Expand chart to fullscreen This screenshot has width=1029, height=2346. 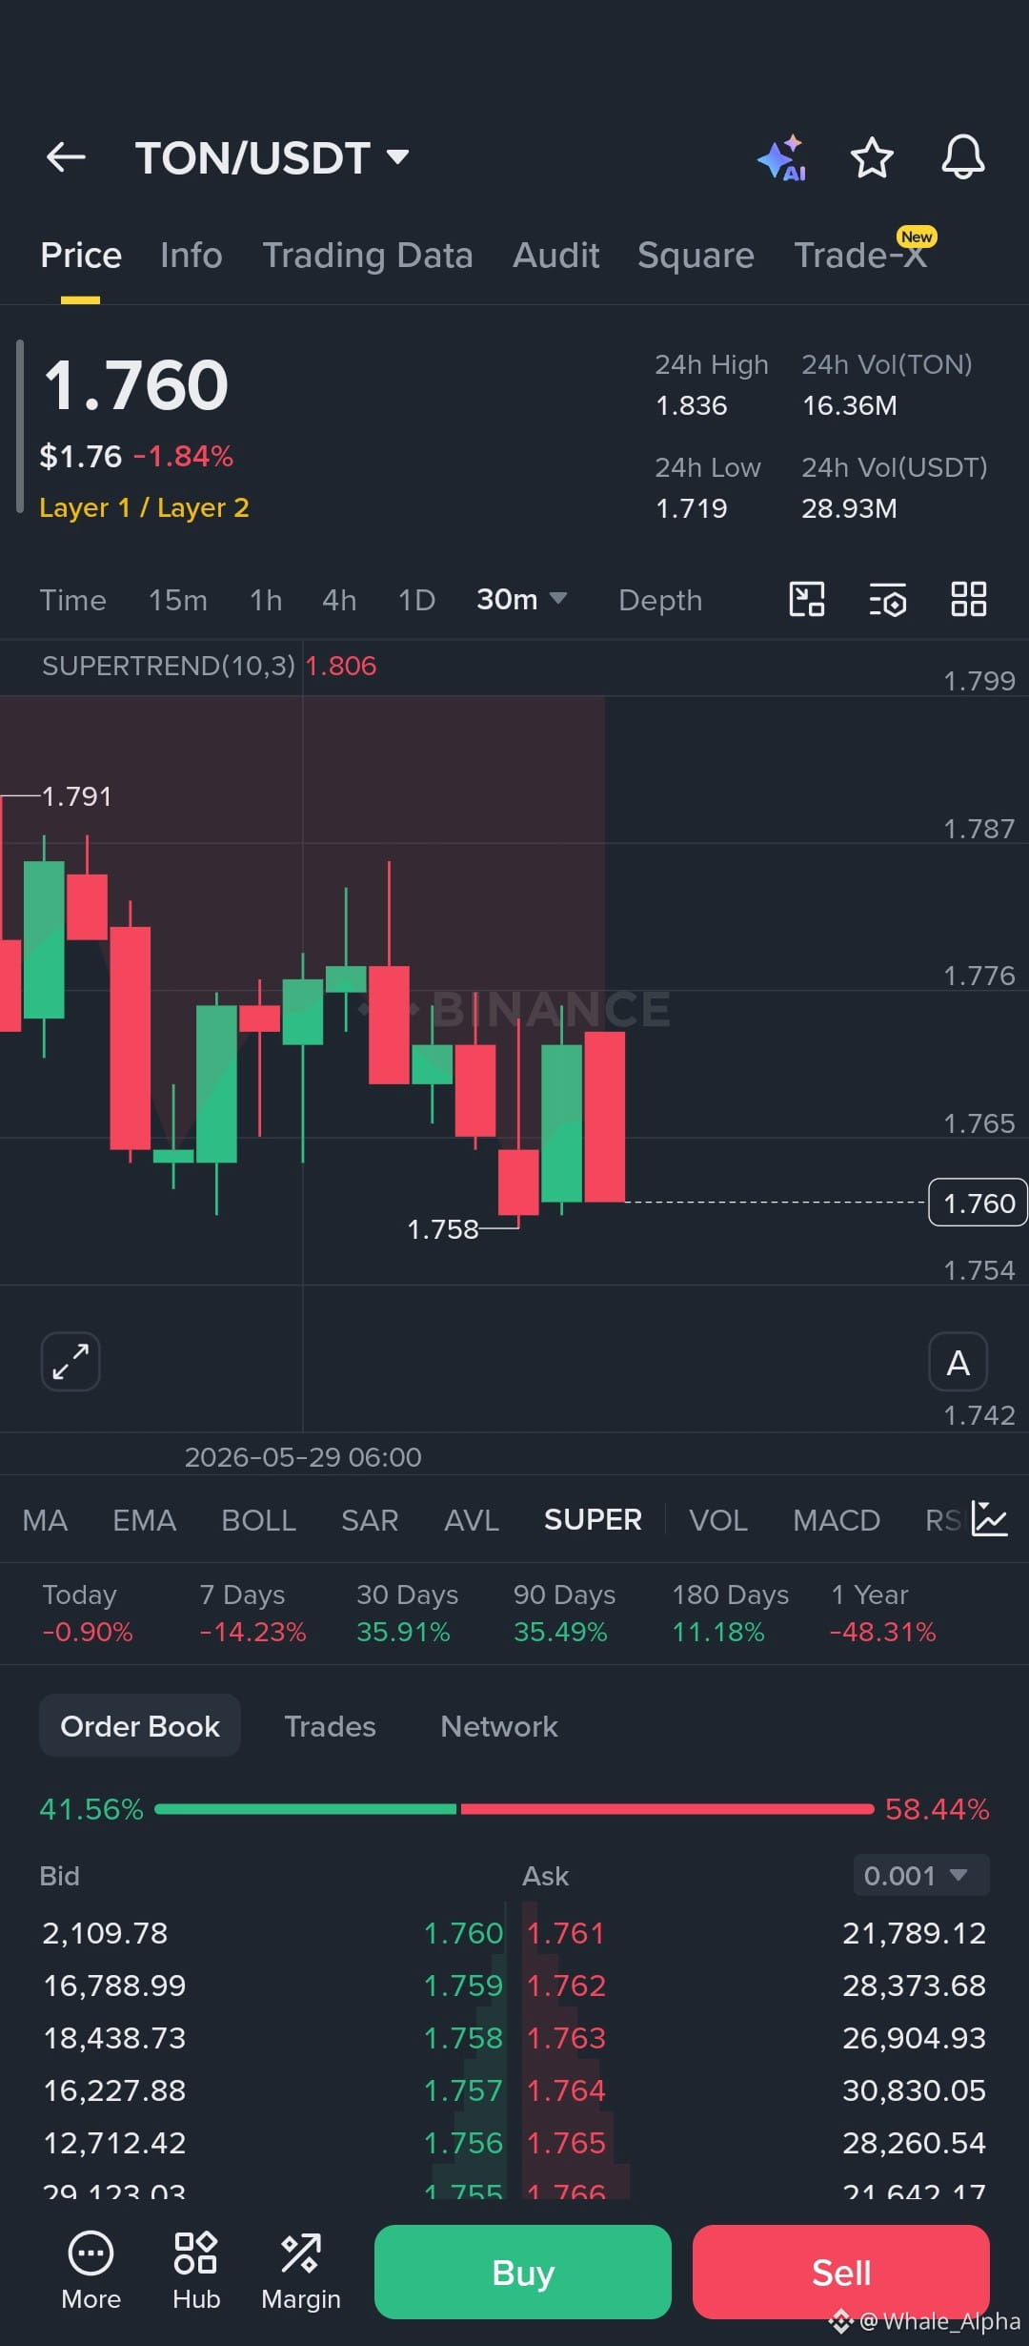tap(71, 1362)
